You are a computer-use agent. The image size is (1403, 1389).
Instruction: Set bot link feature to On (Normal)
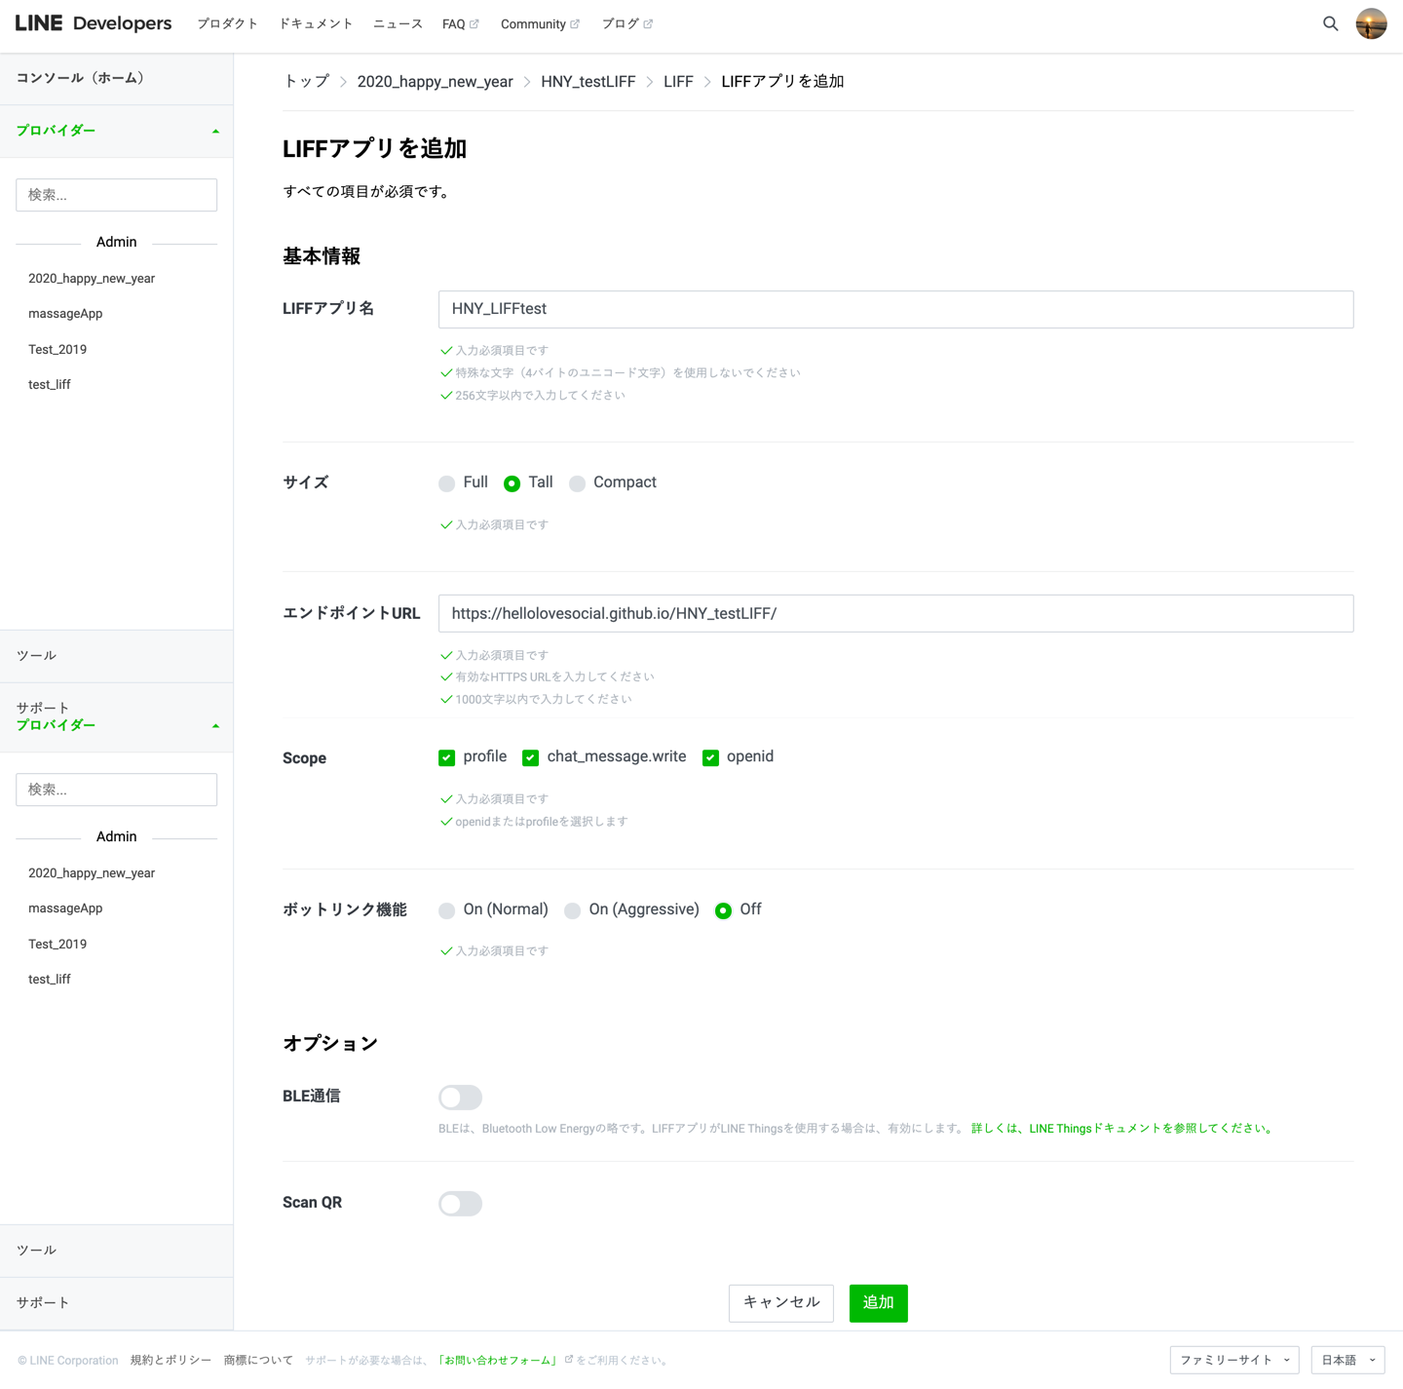447,910
